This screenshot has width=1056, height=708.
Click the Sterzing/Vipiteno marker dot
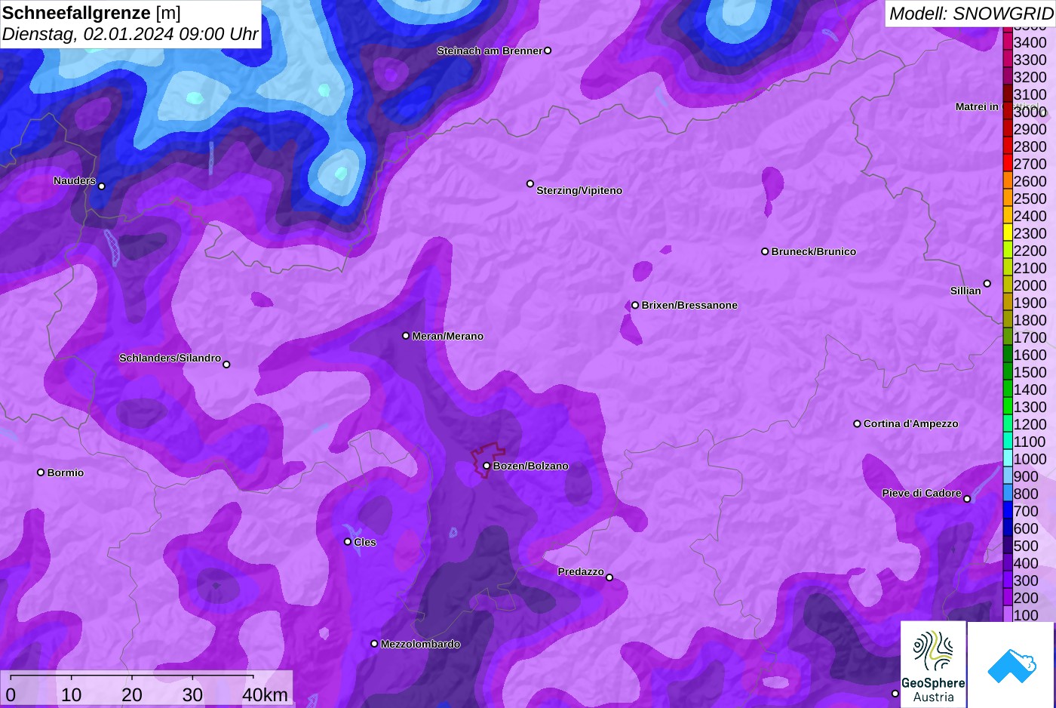(530, 183)
